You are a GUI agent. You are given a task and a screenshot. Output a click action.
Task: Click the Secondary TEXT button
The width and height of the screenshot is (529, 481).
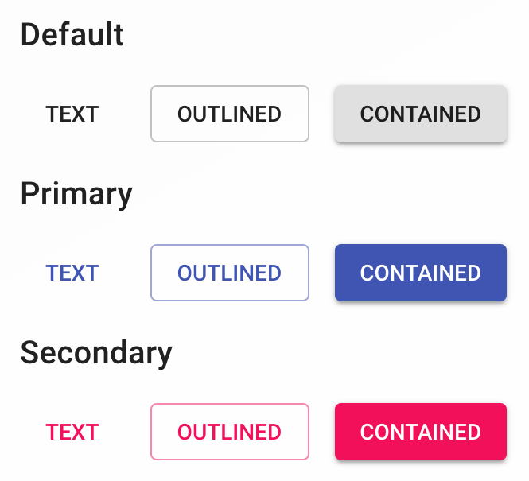(72, 432)
